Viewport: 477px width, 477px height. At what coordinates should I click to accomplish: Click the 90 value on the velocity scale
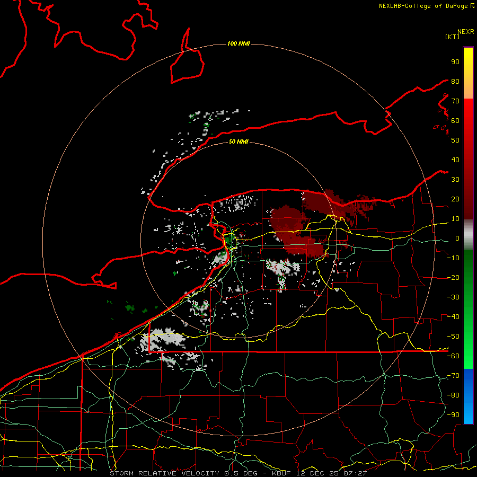tap(455, 62)
